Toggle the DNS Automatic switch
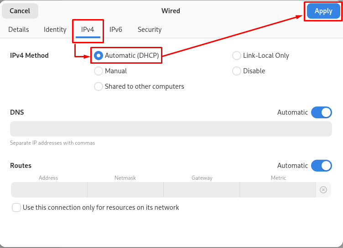The image size is (343, 248). tap(321, 112)
